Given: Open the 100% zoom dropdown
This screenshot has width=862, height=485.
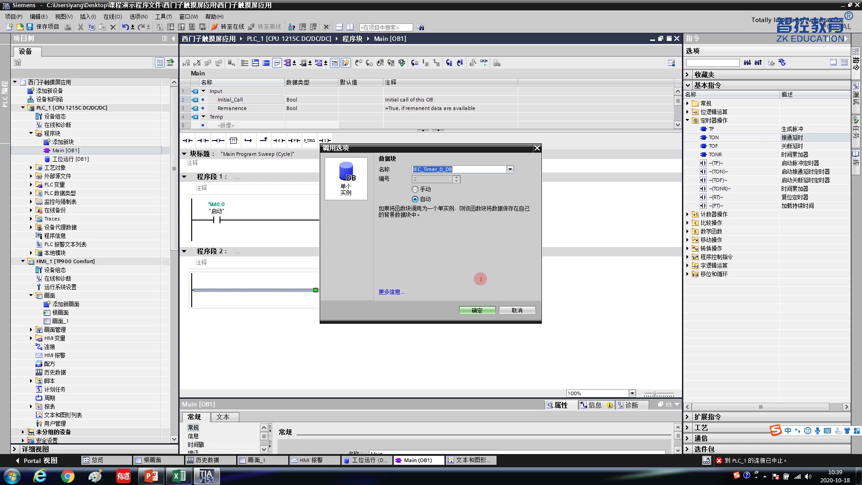Looking at the screenshot, I should 632,393.
